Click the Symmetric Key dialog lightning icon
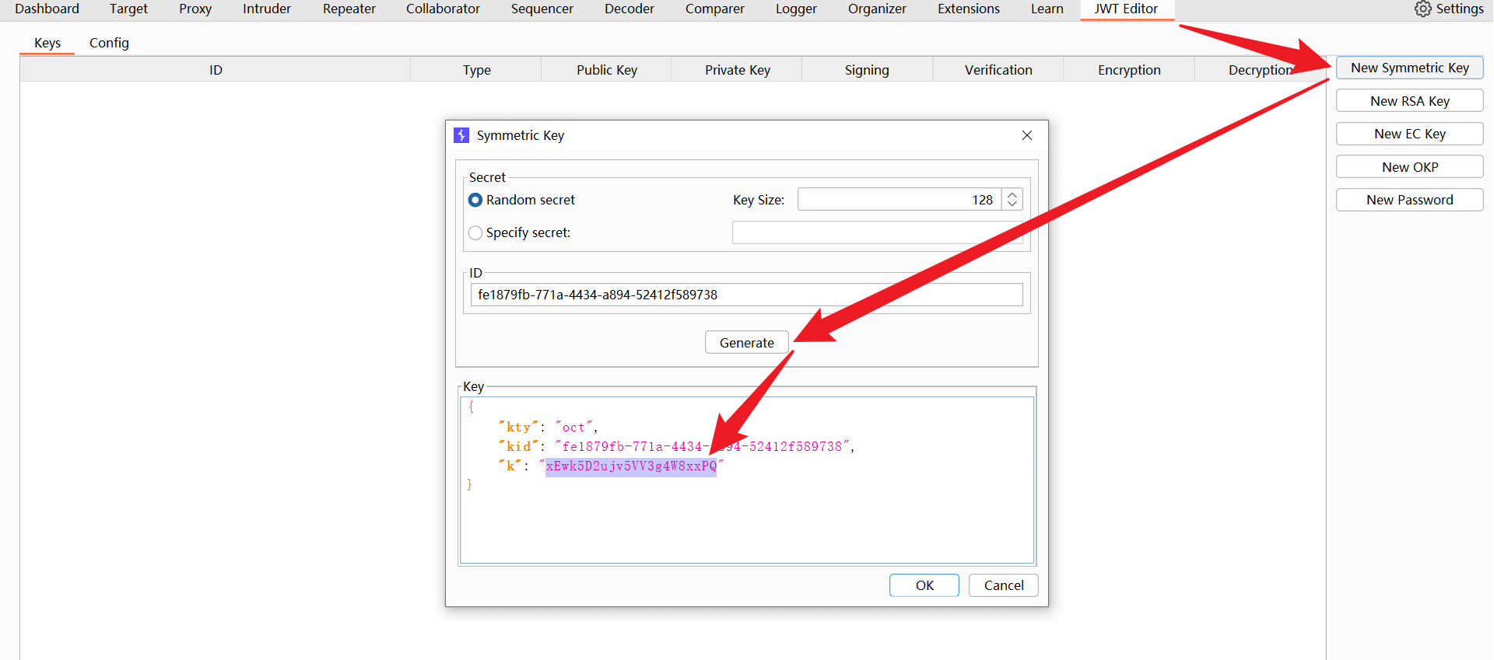 [461, 135]
